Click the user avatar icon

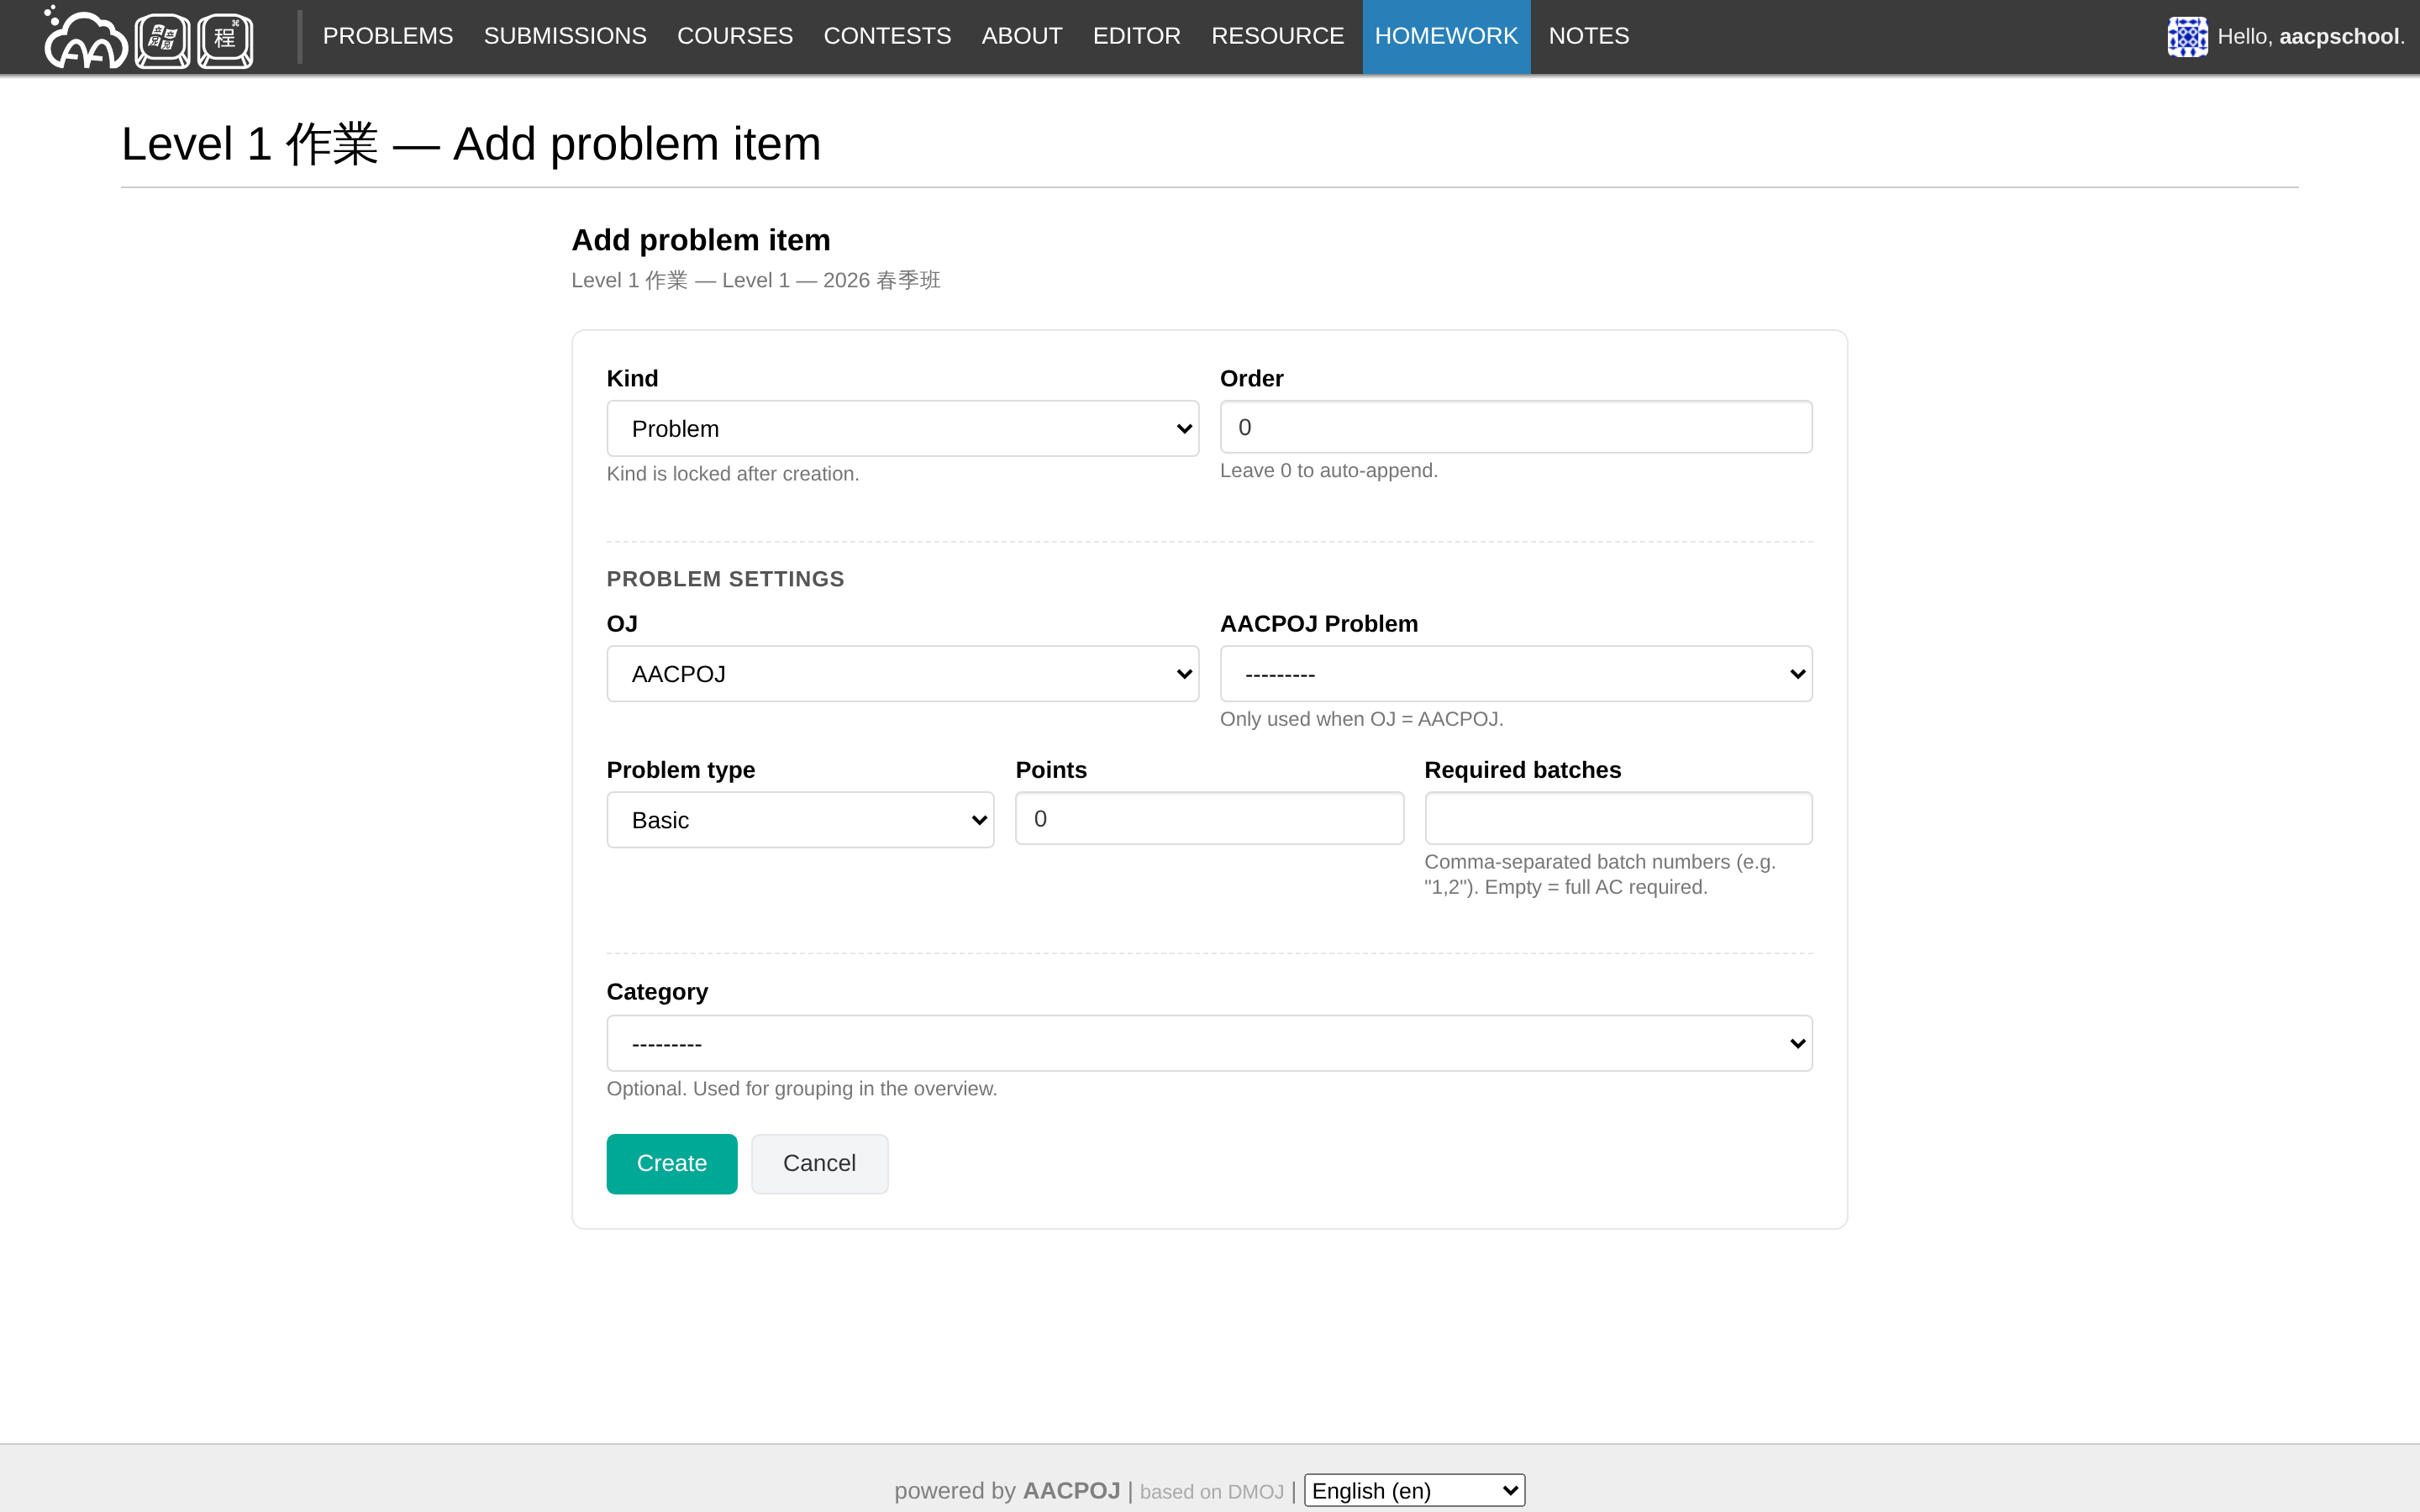pos(2186,37)
